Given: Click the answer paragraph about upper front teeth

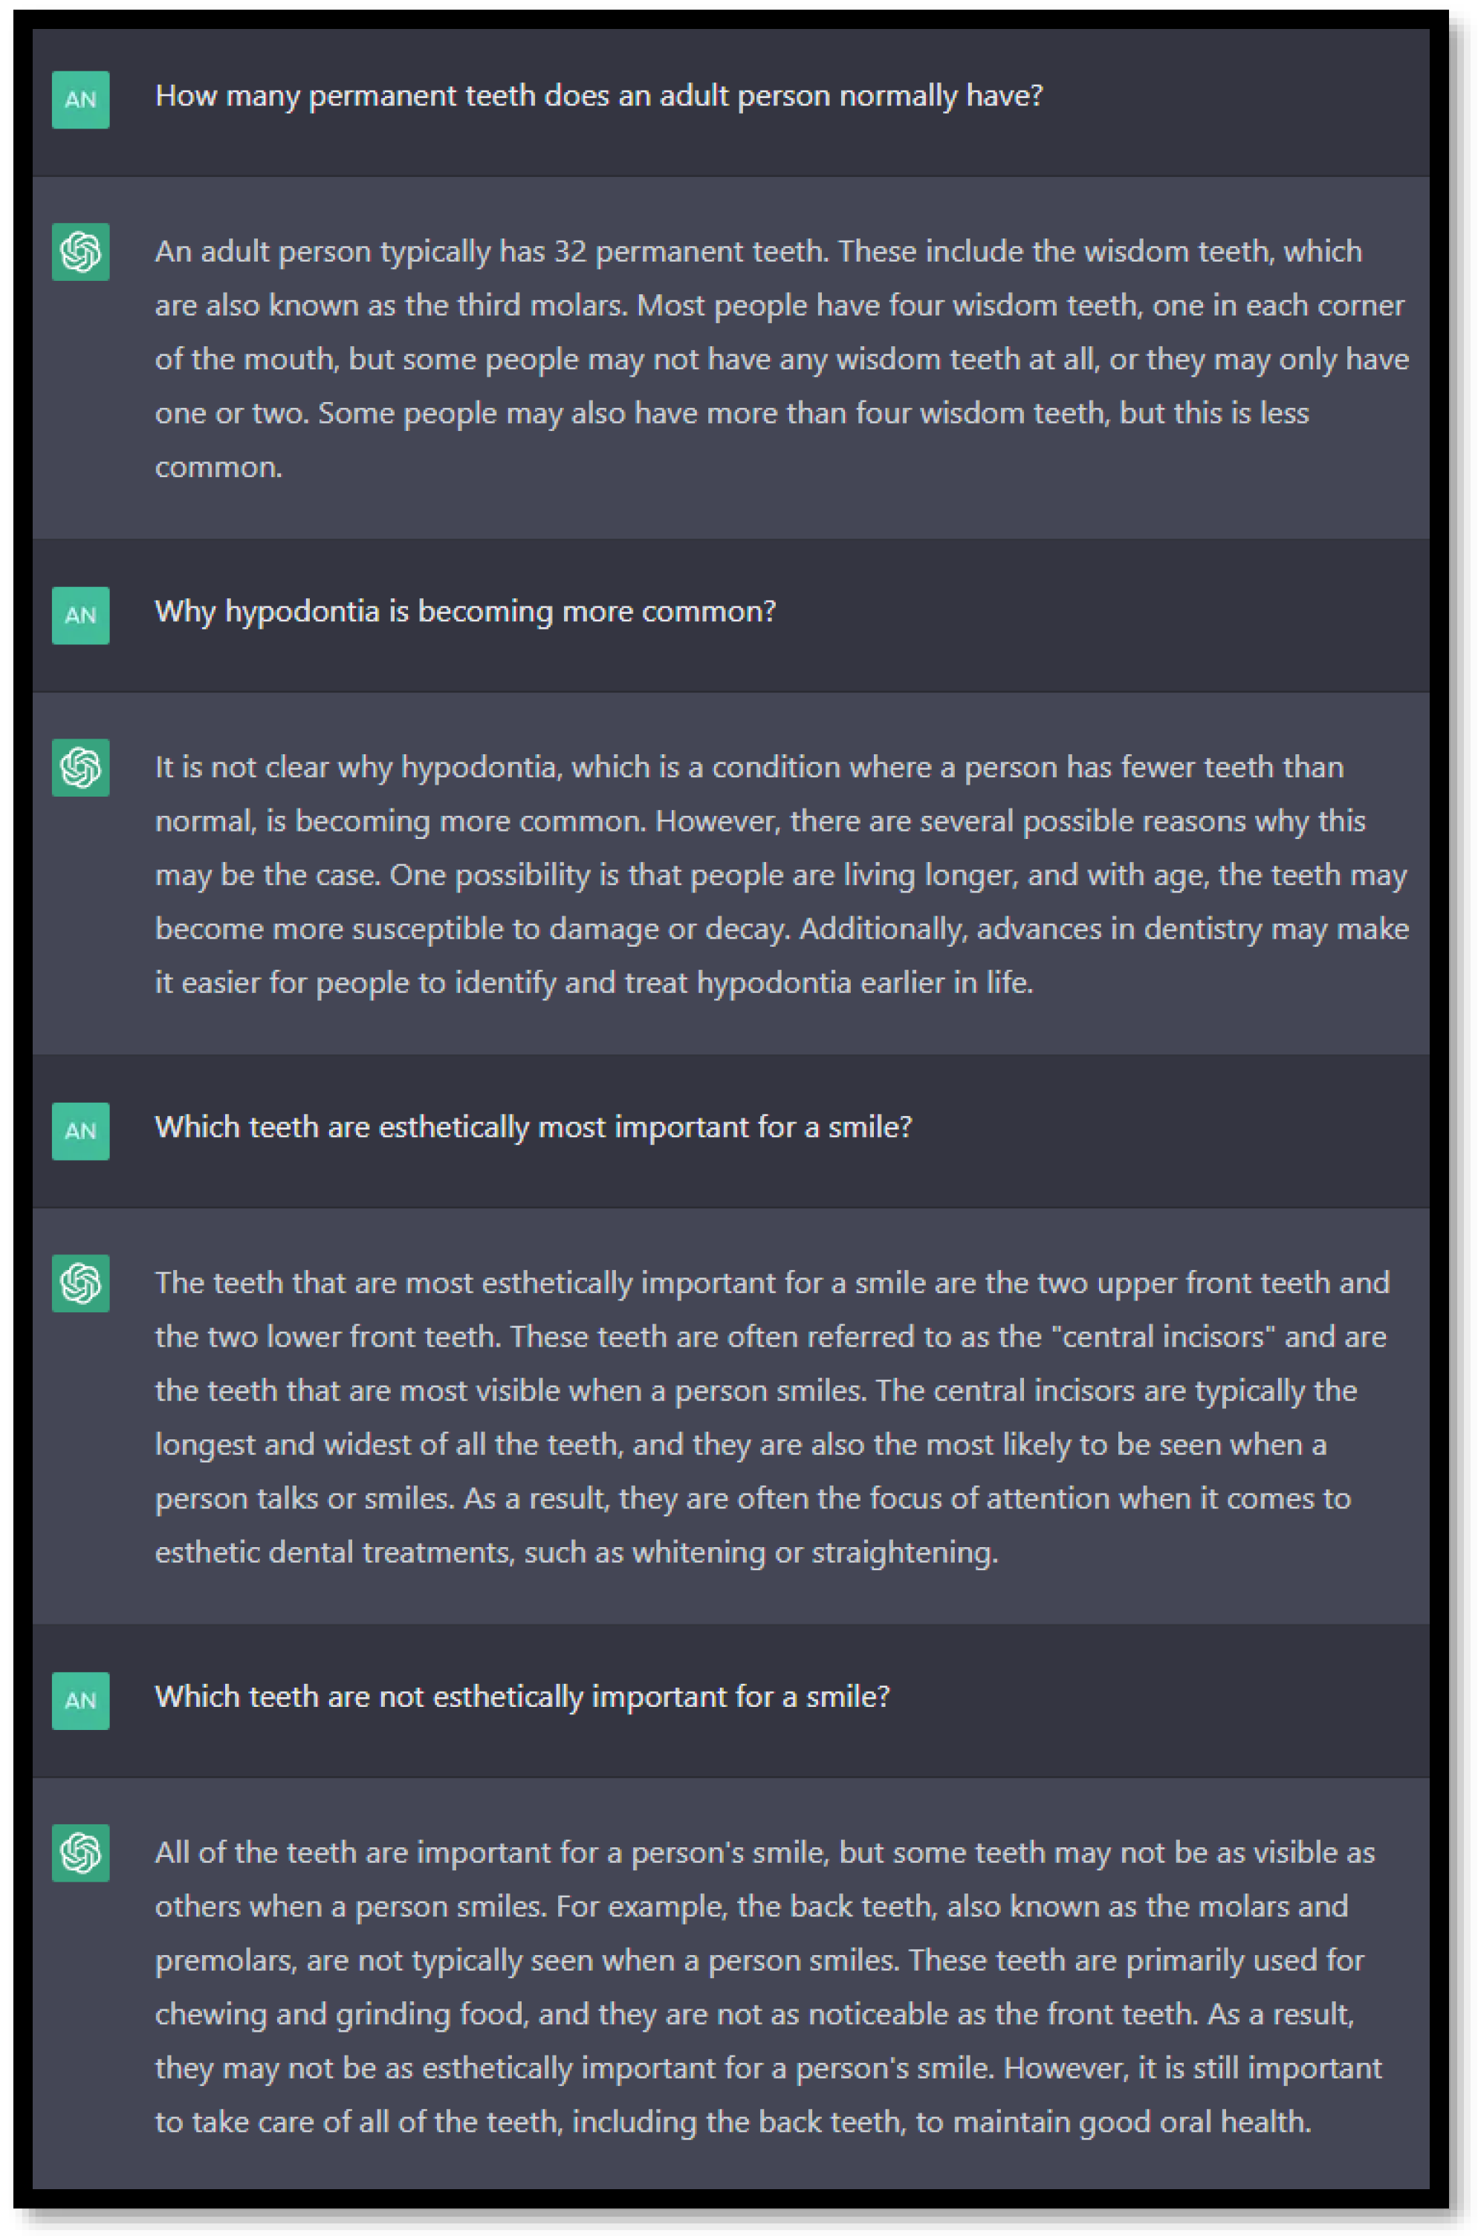Looking at the screenshot, I should pos(771,1417).
